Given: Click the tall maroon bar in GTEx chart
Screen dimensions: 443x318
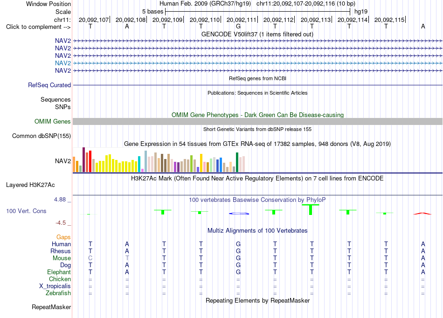Looking at the screenshot, I should (x=83, y=160).
